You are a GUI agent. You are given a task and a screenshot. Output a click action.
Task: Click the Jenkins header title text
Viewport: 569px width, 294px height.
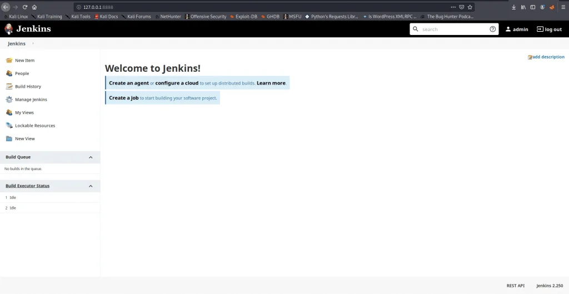(x=33, y=29)
